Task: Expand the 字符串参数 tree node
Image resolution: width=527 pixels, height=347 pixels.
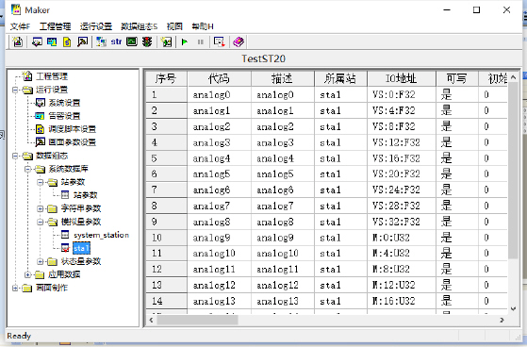Action: [41, 208]
